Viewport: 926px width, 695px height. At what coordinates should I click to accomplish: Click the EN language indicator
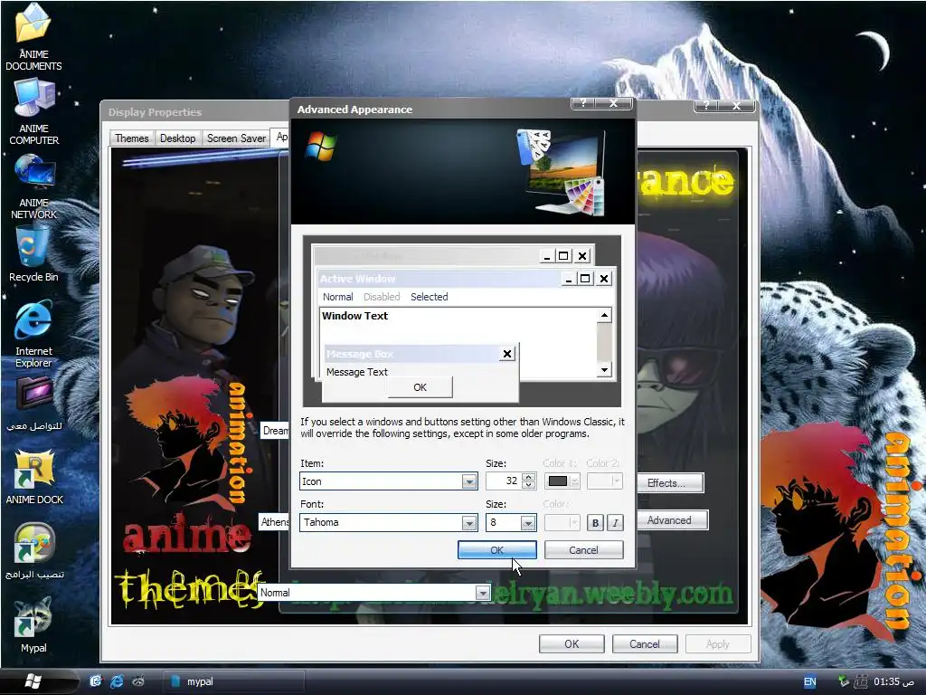click(x=809, y=682)
